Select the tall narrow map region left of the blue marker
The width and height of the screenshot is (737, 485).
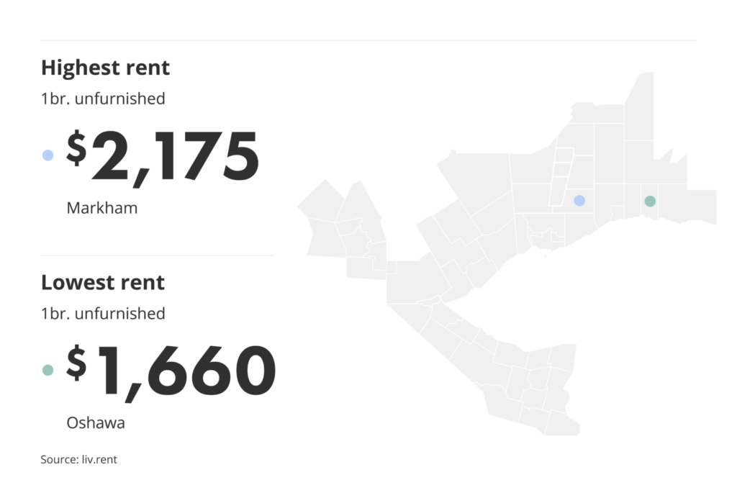[559, 175]
